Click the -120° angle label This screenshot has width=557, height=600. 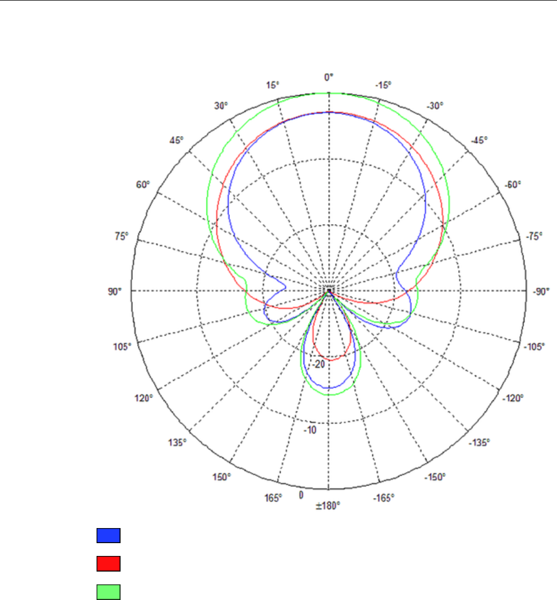[x=513, y=398]
